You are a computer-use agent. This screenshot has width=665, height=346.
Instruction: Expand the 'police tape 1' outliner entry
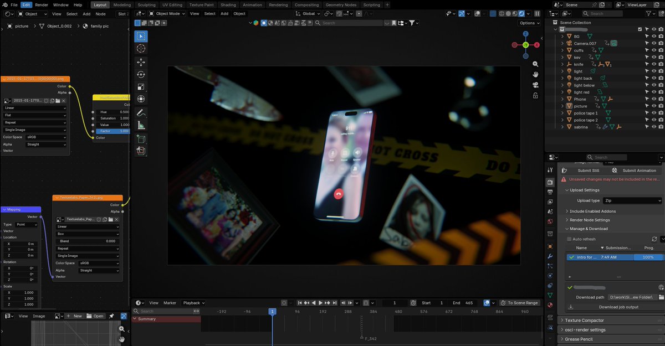[x=561, y=112]
